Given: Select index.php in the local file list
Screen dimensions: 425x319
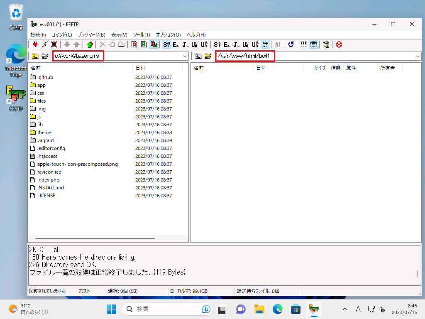Looking at the screenshot, I should click(x=48, y=180).
